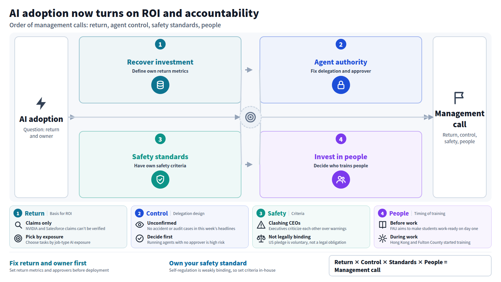Click 'Own your safety standard' heading
Screen dimensions: 501x282
point(208,263)
